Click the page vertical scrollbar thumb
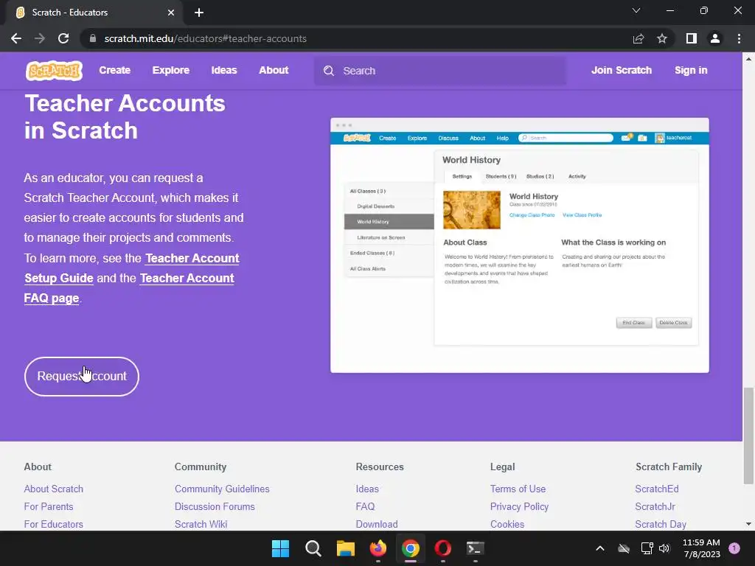 748,435
